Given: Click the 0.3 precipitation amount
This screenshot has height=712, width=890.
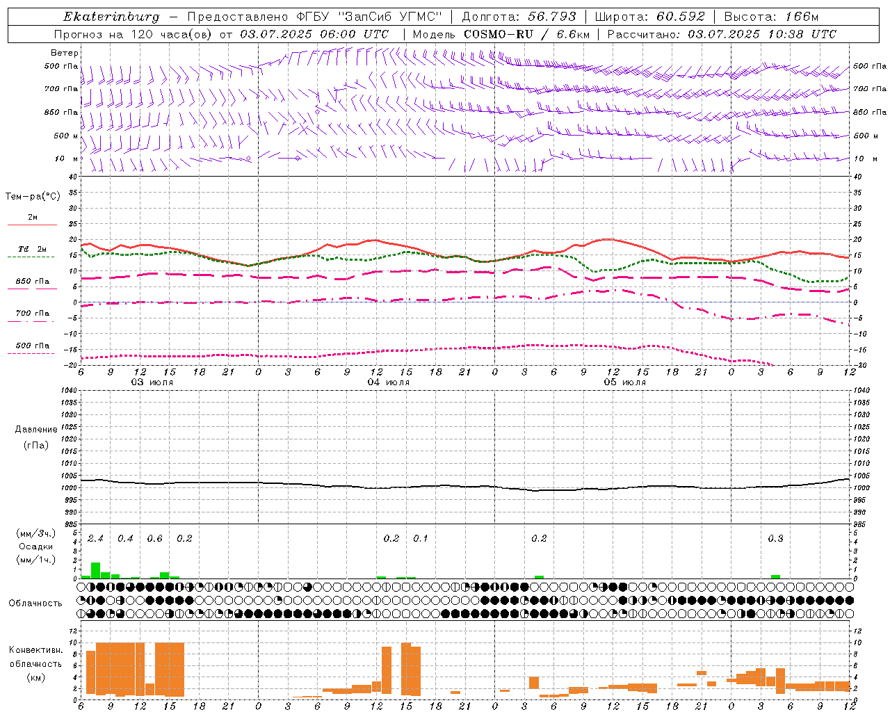Looking at the screenshot, I should point(775,538).
